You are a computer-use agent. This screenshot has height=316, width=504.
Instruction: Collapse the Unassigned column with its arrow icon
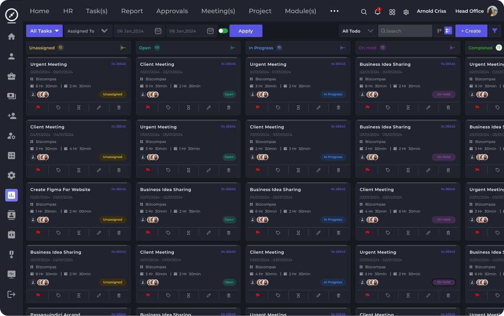point(123,48)
